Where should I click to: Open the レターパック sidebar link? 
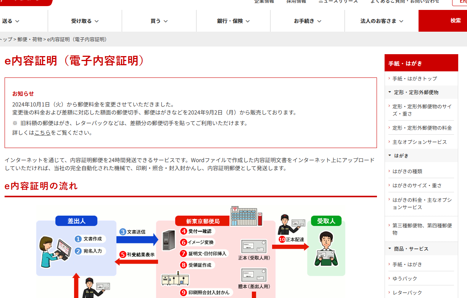point(407,293)
